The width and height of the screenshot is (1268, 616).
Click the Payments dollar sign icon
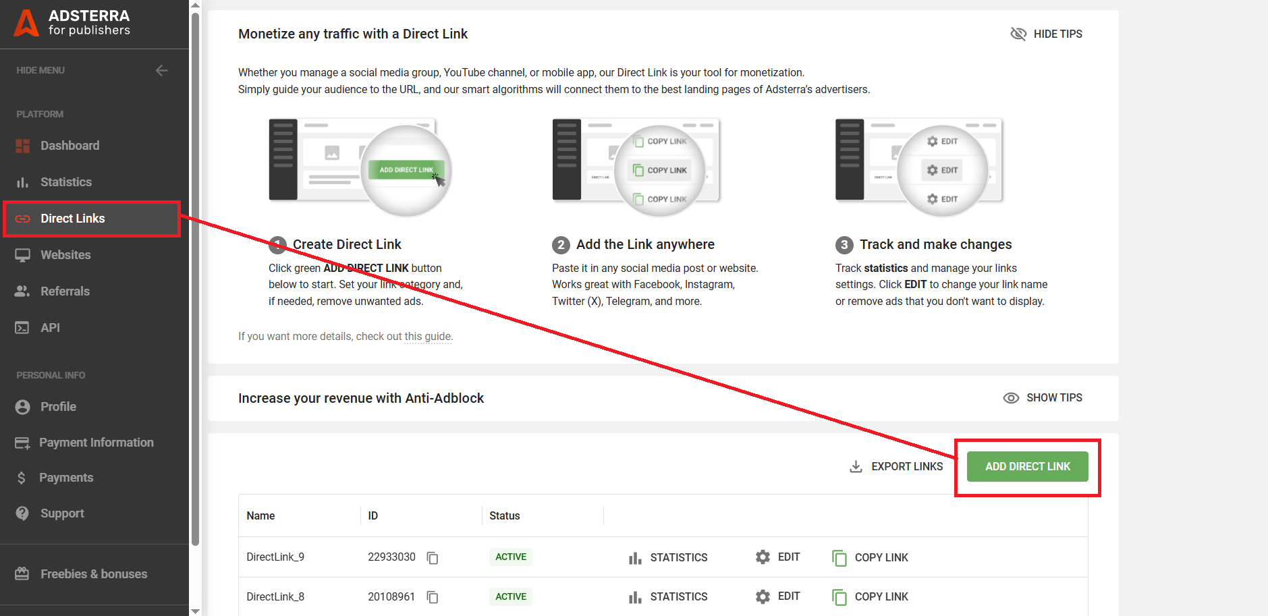point(22,478)
